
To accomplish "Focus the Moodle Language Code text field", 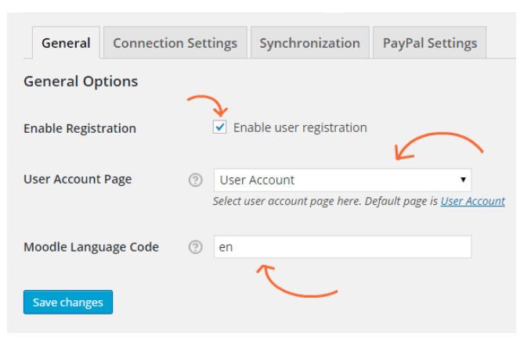I will pyautogui.click(x=341, y=247).
